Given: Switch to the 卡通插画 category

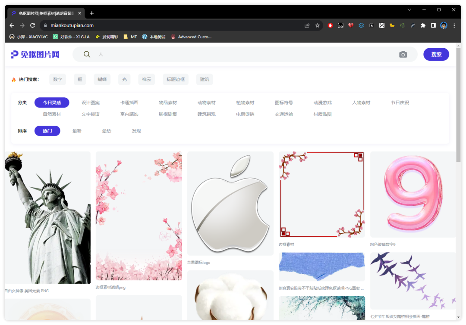Looking at the screenshot, I should [x=129, y=102].
